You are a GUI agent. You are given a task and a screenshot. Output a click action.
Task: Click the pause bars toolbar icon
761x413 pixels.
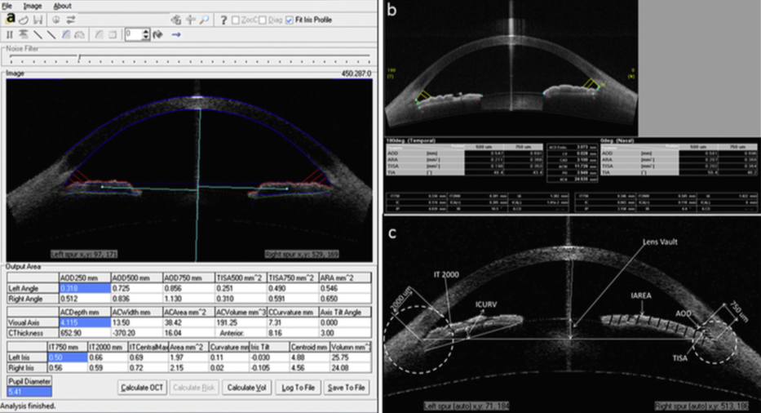pos(9,34)
